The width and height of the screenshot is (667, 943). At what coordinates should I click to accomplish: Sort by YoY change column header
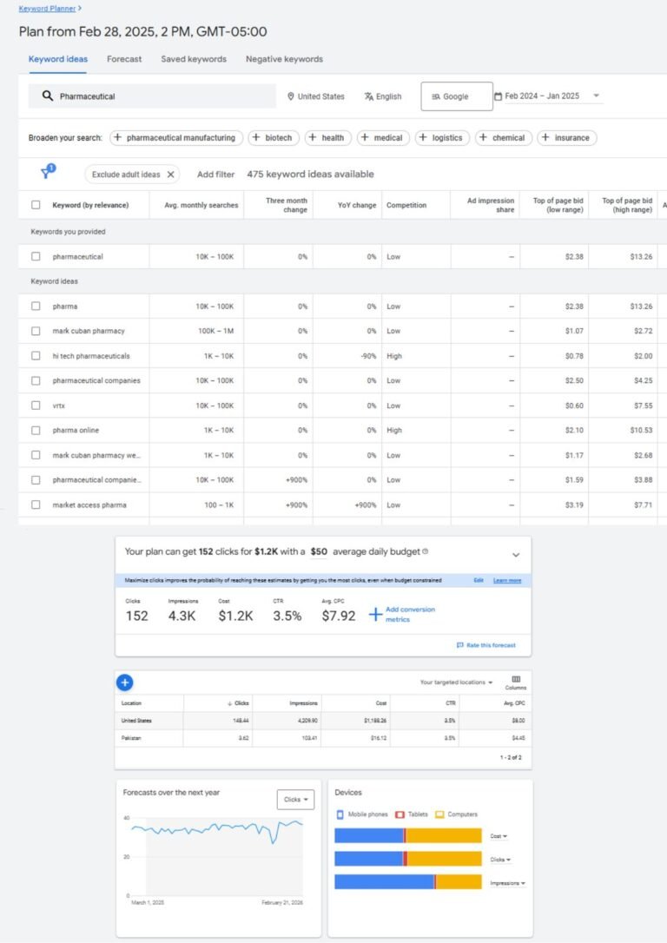coord(357,205)
